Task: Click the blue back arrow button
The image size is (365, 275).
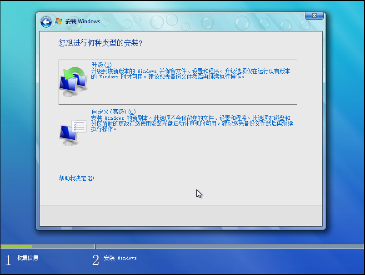Action: pos(46,21)
